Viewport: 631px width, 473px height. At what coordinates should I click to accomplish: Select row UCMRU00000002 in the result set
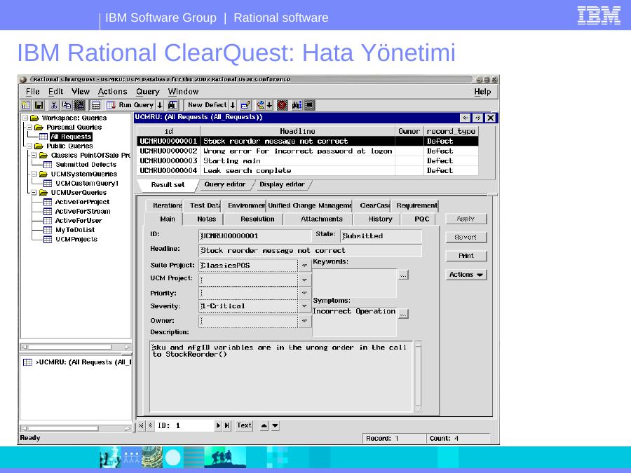pyautogui.click(x=308, y=151)
